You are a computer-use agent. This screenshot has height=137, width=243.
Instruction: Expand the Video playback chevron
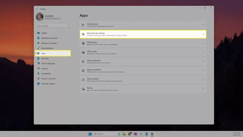click(x=203, y=80)
